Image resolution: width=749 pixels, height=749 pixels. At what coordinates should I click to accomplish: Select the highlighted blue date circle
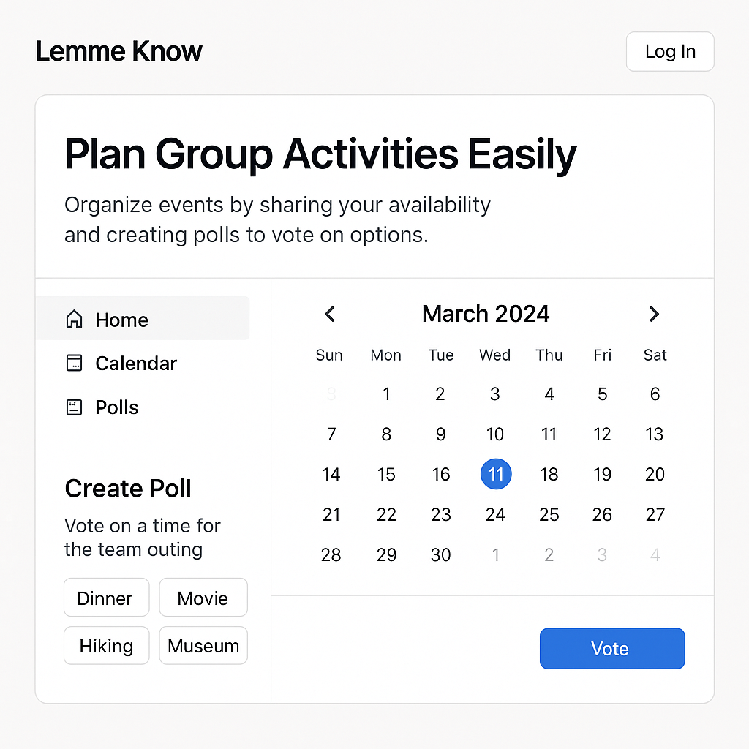pyautogui.click(x=496, y=474)
